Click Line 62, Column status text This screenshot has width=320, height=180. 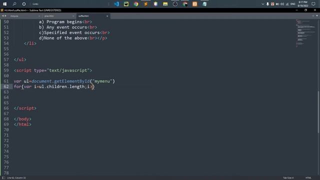(x=16, y=178)
